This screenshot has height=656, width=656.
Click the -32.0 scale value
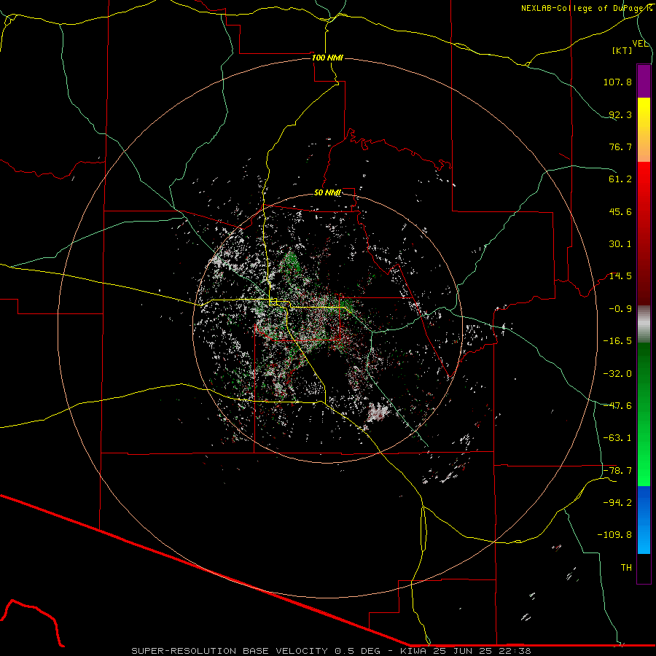tap(617, 374)
